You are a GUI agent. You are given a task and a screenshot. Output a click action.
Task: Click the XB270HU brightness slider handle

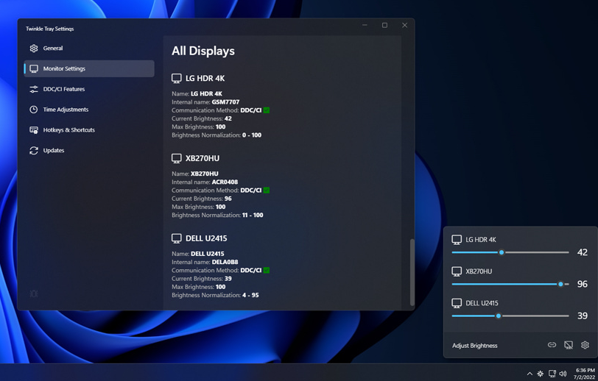560,284
